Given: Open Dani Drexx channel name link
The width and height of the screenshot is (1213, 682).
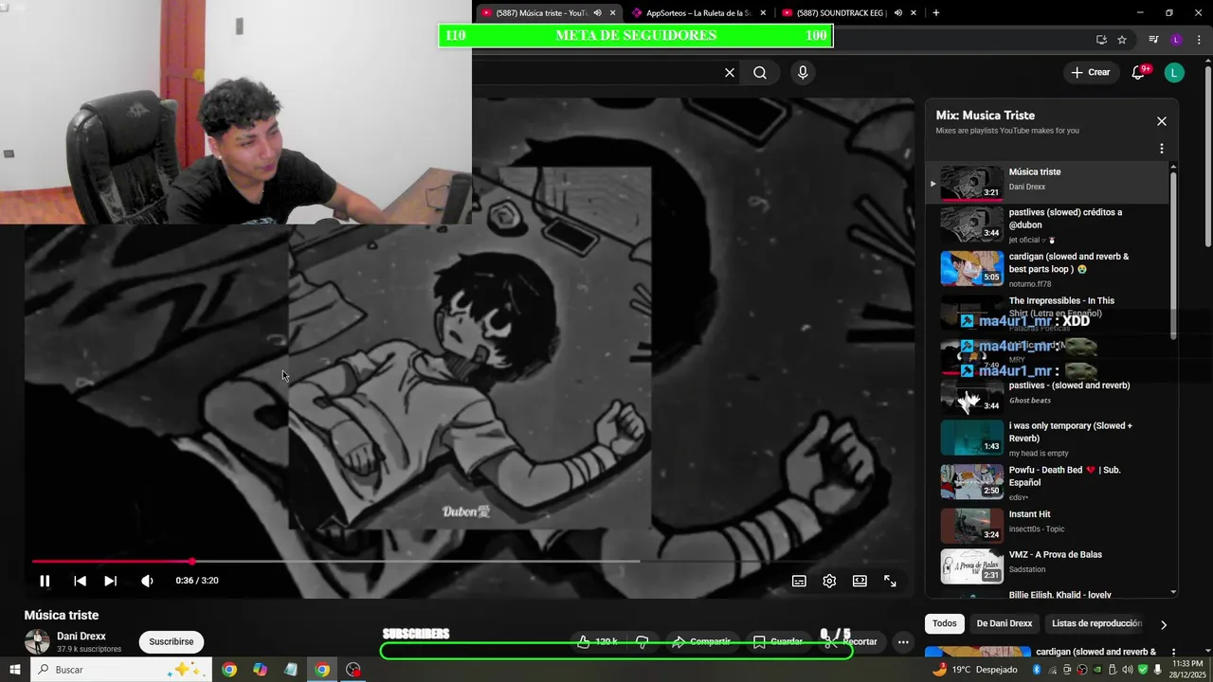Looking at the screenshot, I should 81,637.
